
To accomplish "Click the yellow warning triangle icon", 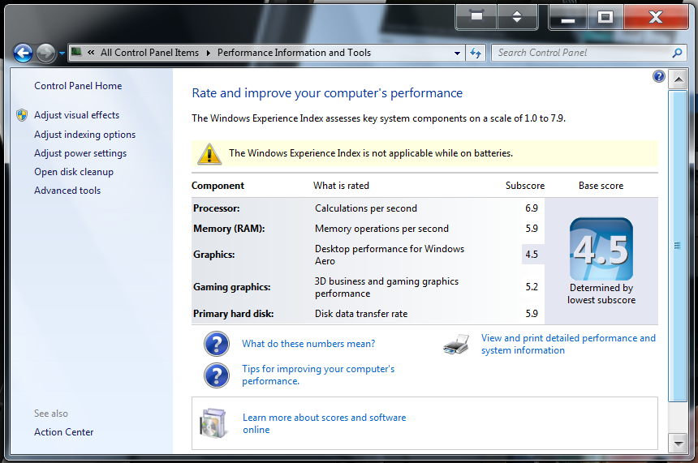I will 209,154.
